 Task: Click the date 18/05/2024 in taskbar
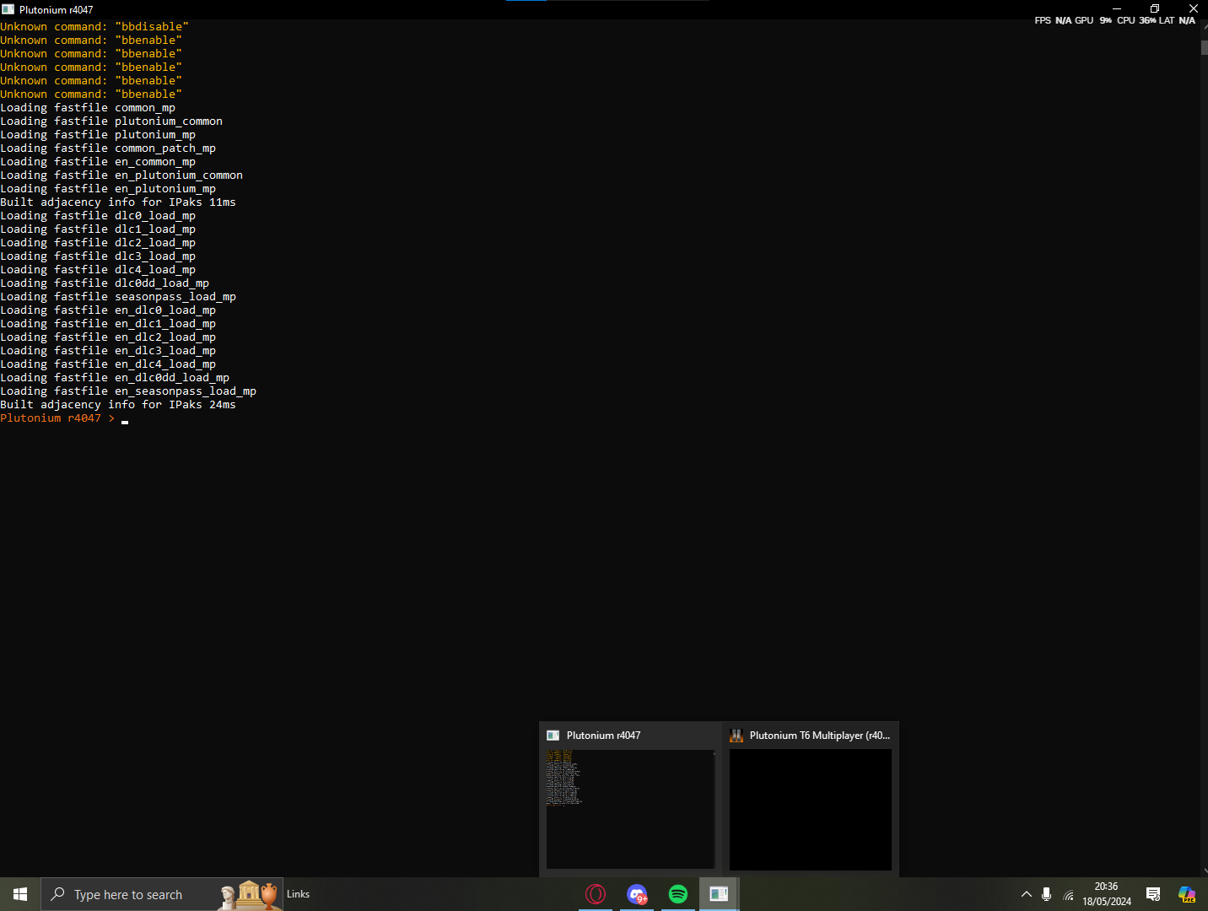[x=1107, y=902]
